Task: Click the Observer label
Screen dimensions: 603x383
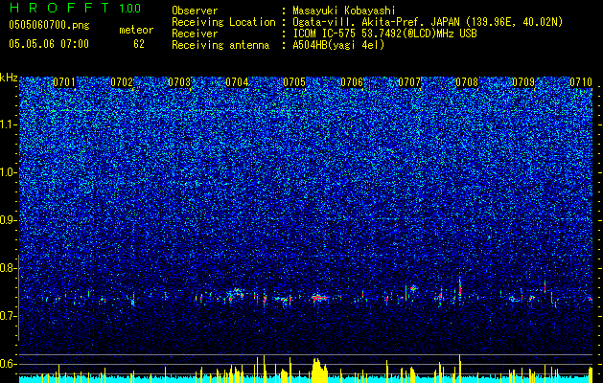Action: (x=195, y=11)
